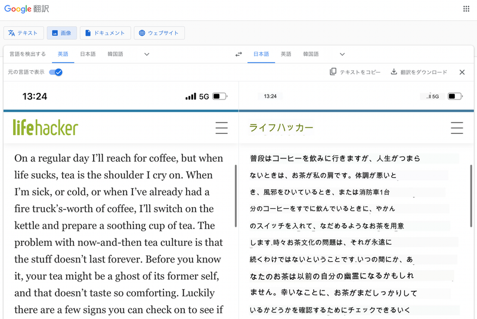
Task: Toggle the 元の言語で表示 switch
Action: 55,72
